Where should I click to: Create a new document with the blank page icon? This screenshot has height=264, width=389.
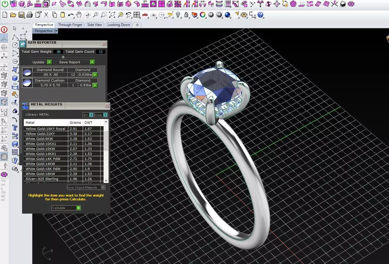[x=5, y=15]
